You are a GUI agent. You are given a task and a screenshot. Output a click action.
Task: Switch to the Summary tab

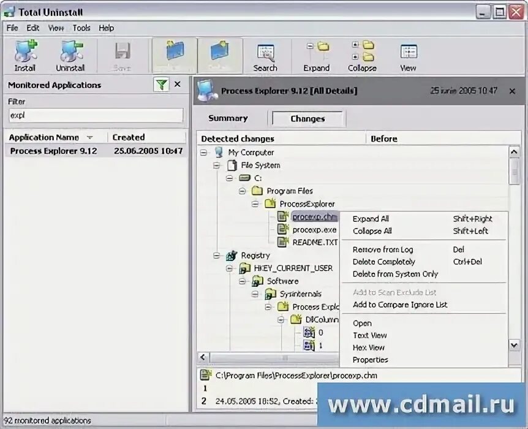point(228,118)
